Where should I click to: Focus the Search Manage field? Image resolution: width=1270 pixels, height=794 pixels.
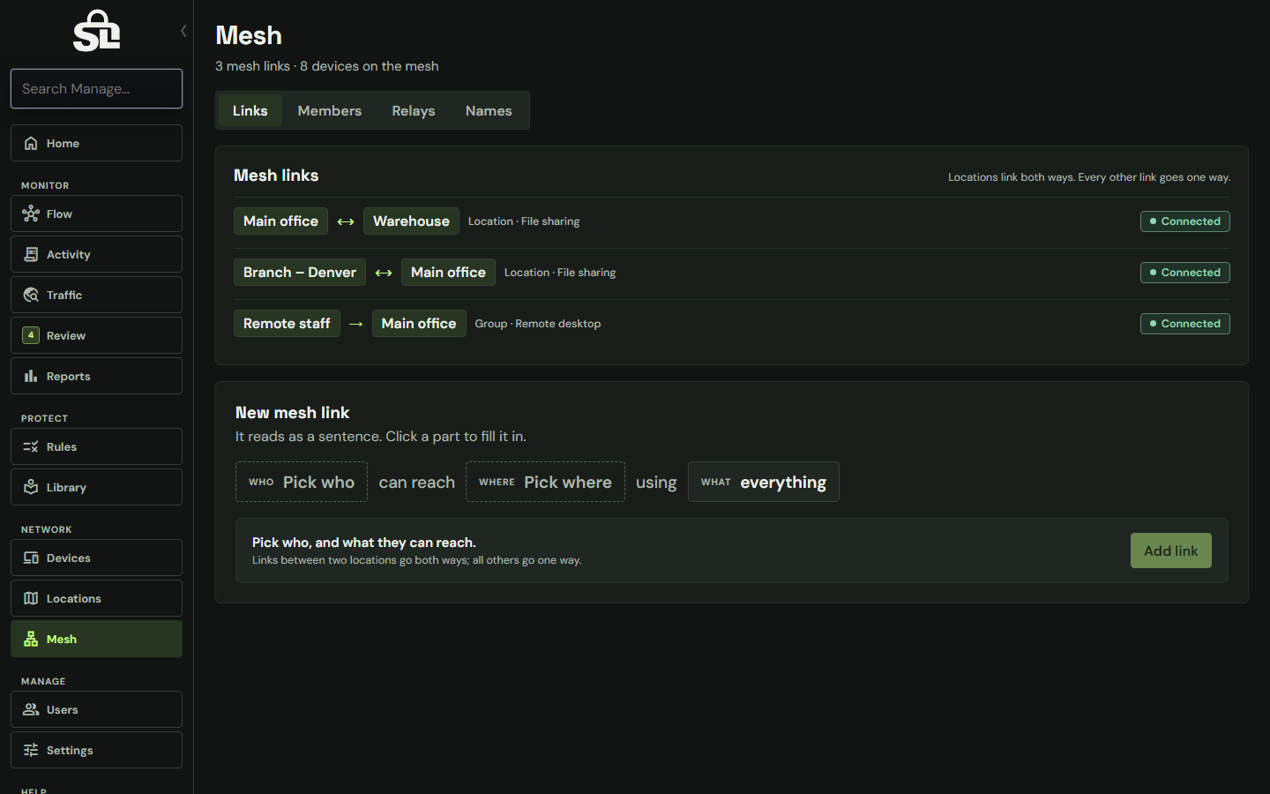96,88
